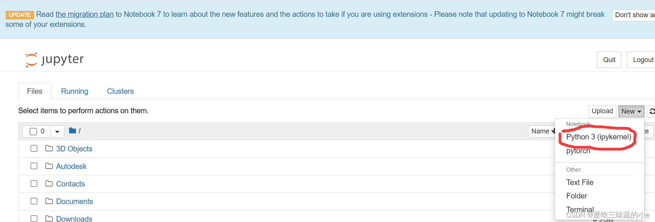
Task: Choose Python 3 (ipykernel) from the menu
Action: [598, 137]
